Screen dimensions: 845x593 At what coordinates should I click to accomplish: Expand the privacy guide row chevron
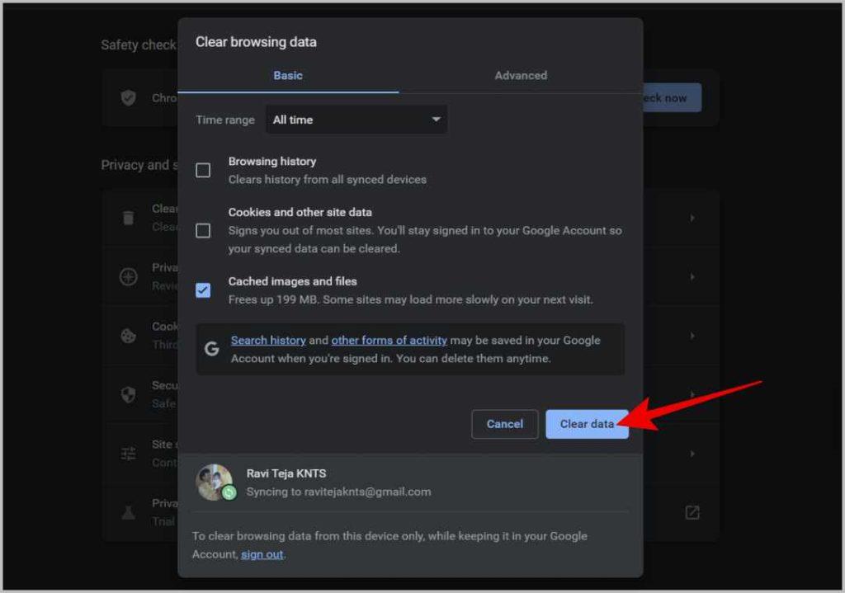692,277
